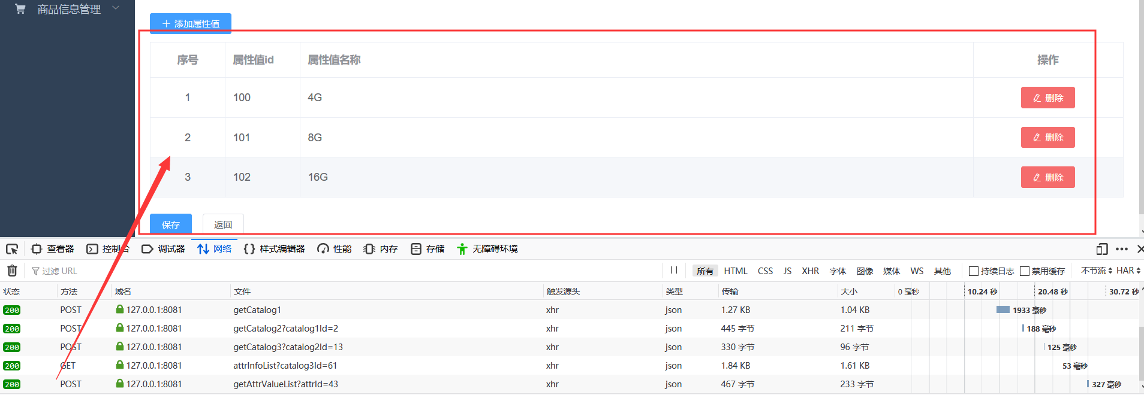The width and height of the screenshot is (1144, 395).
Task: Filter requests by 字体
Action: [x=838, y=271]
